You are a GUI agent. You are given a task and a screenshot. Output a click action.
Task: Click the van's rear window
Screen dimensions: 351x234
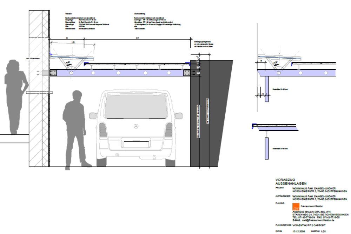(136, 107)
